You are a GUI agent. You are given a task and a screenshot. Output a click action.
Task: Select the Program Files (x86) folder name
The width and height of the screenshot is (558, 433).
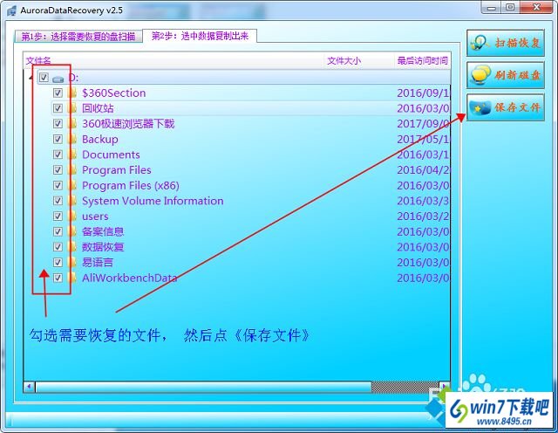pos(131,185)
